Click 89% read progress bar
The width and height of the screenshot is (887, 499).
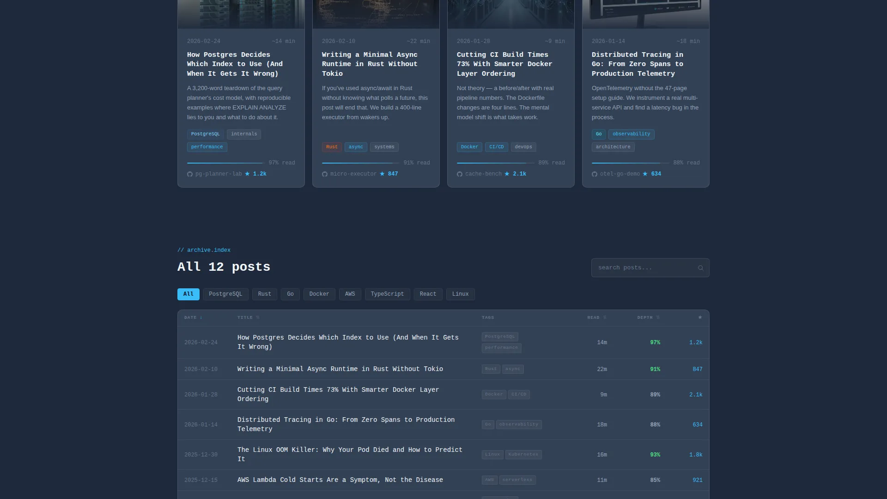pyautogui.click(x=496, y=163)
